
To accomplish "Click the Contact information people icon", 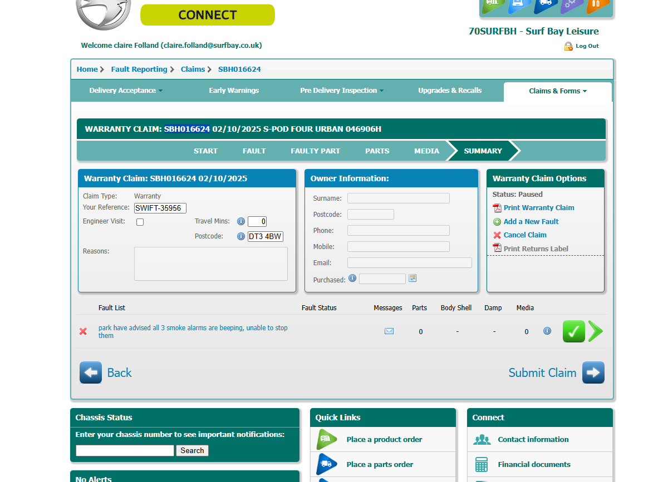I will [x=482, y=440].
